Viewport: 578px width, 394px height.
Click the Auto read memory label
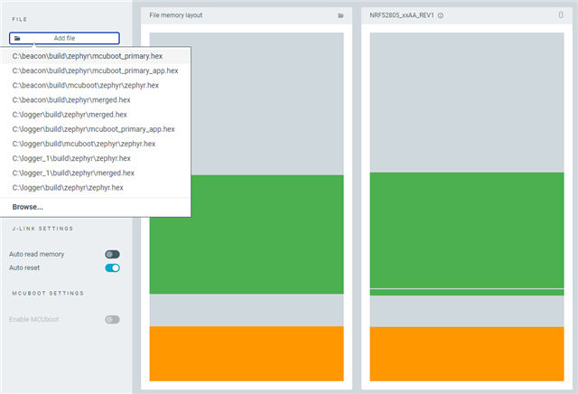click(x=36, y=254)
